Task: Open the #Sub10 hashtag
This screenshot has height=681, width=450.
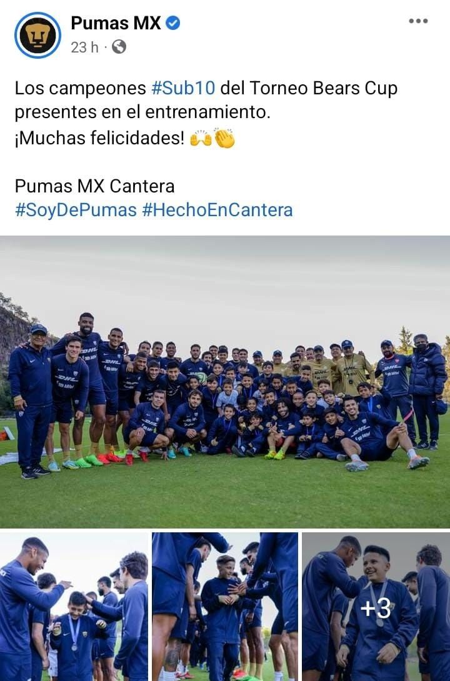Action: pos(183,88)
